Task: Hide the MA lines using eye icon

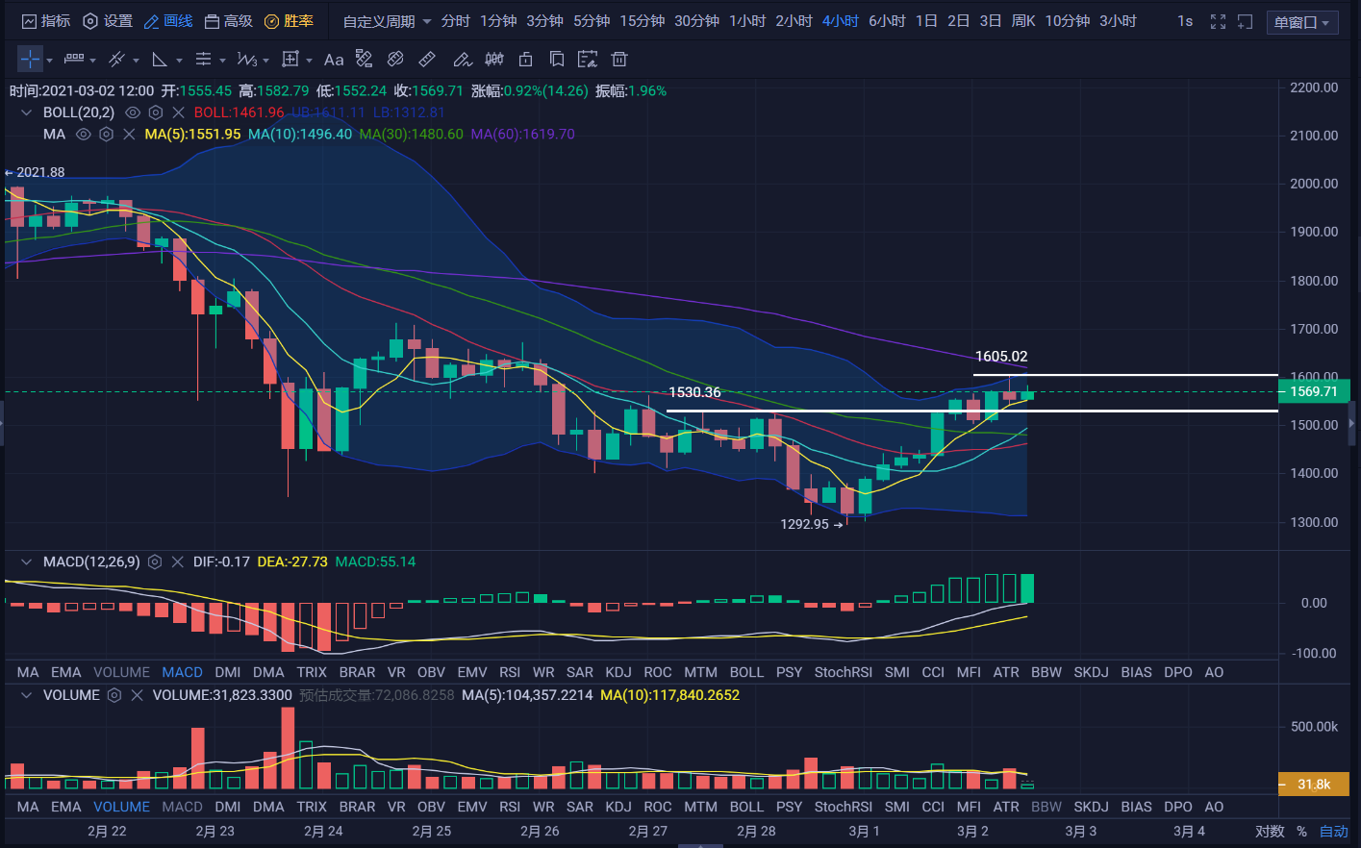Action: tap(84, 135)
